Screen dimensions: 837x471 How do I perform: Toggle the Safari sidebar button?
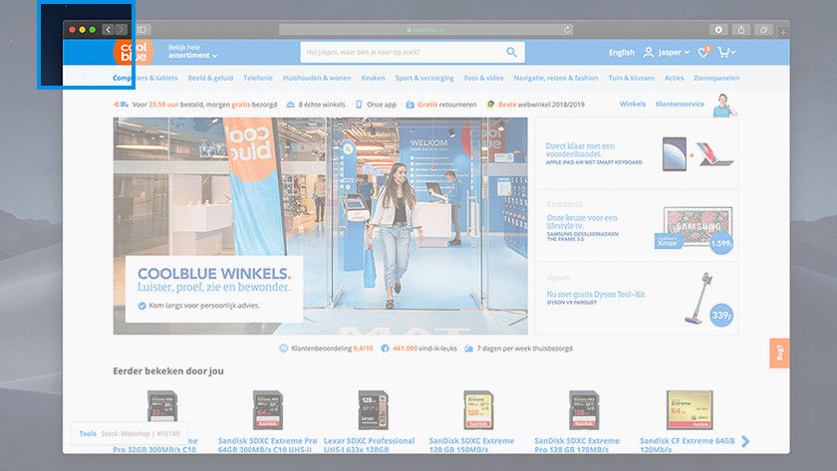point(141,30)
